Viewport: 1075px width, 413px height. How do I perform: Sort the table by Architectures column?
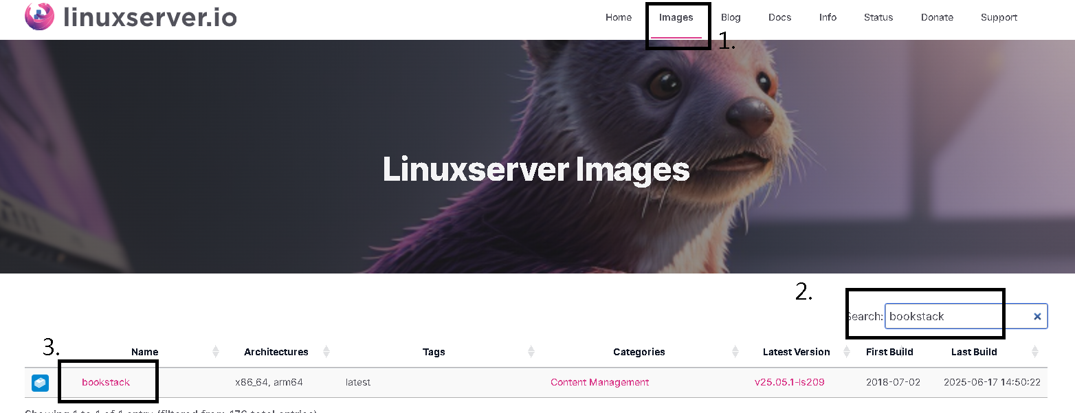[x=276, y=352]
